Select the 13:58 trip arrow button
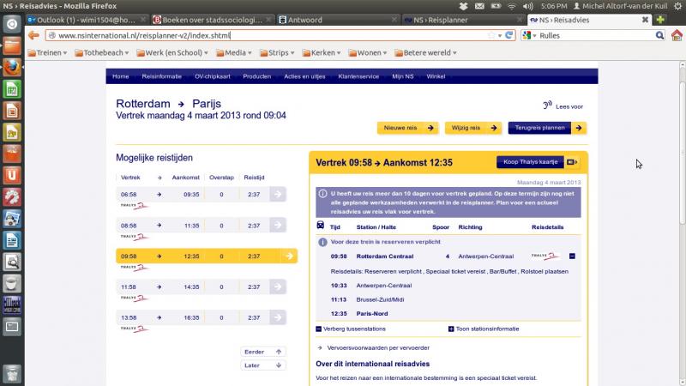 [x=278, y=317]
